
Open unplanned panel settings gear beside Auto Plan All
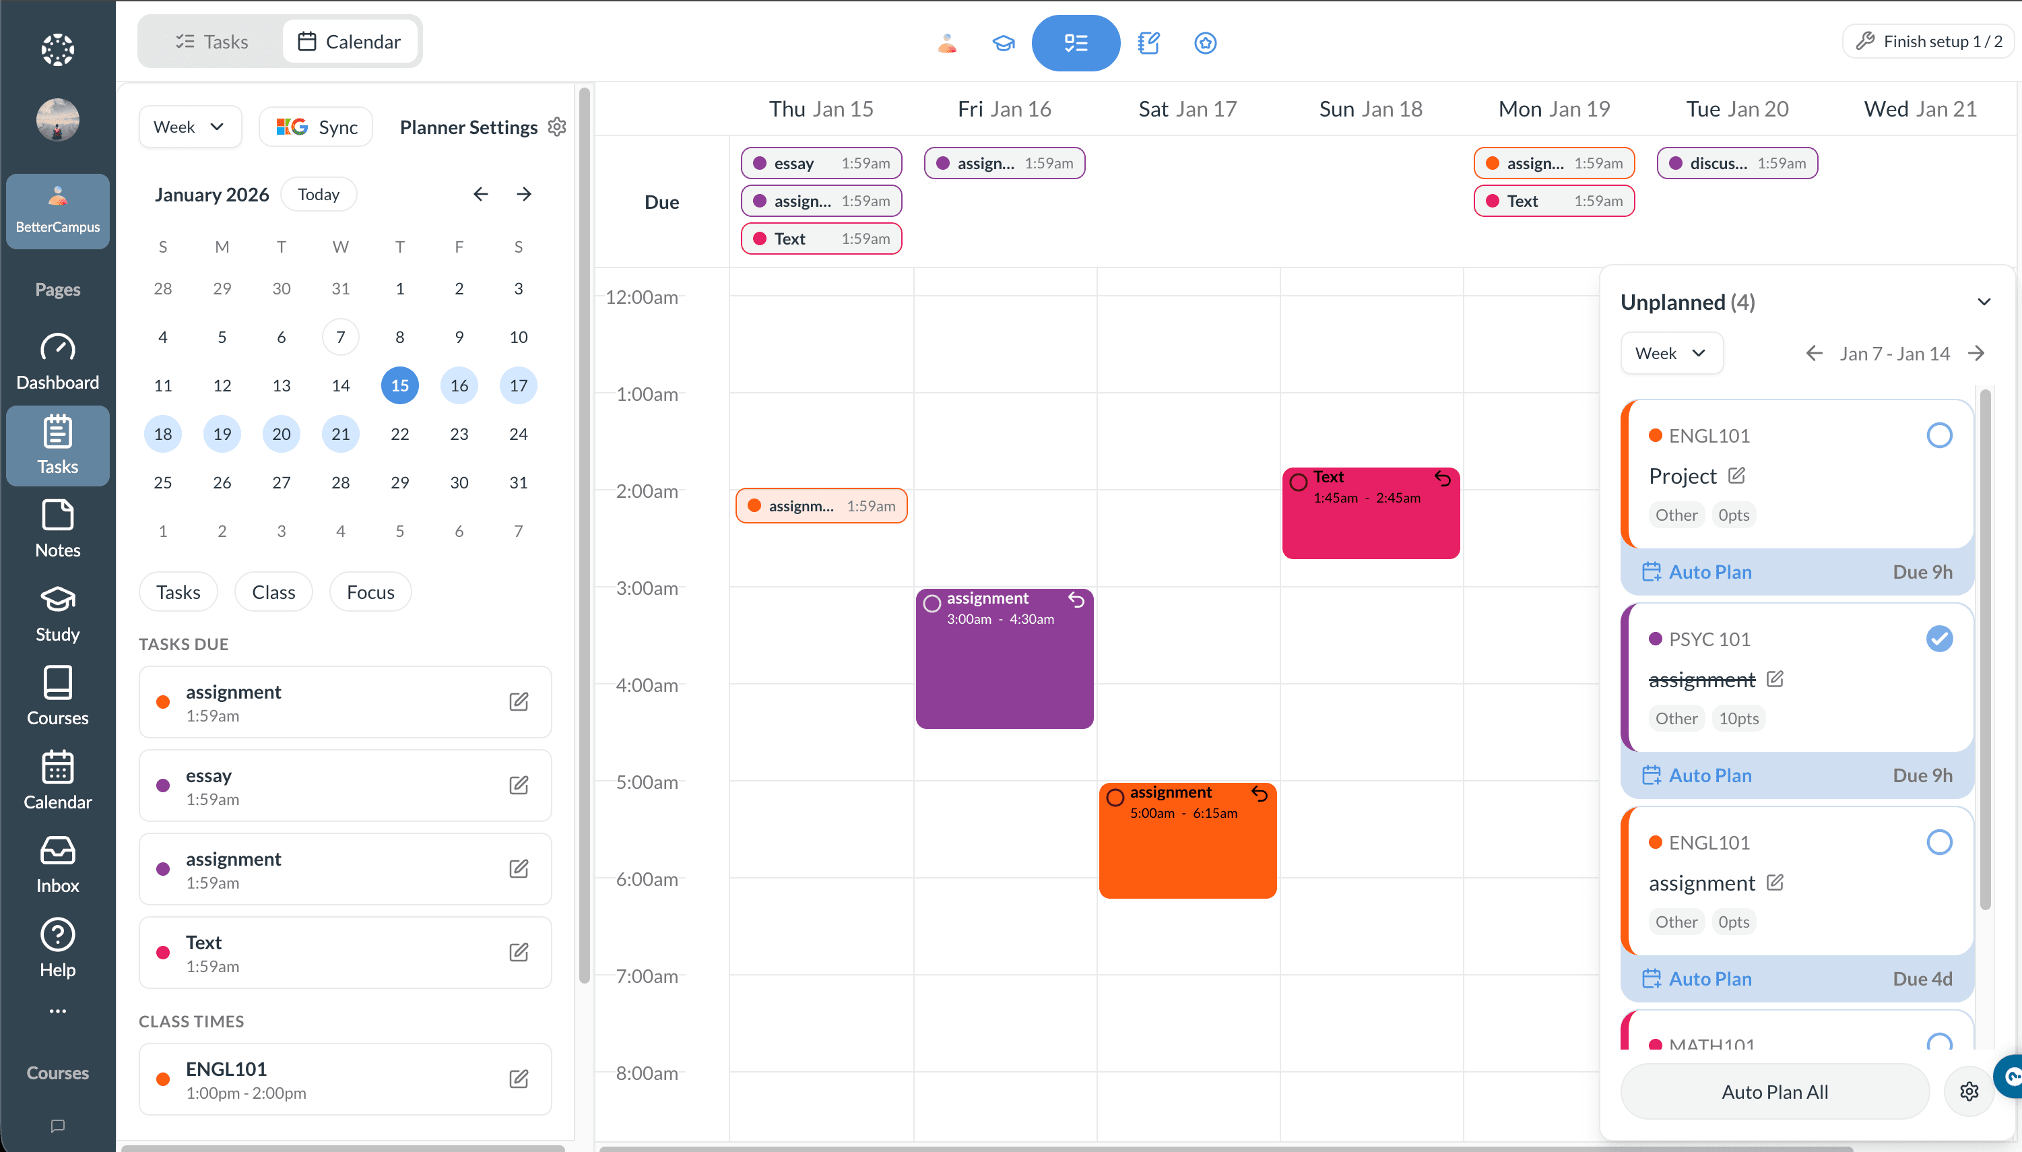pos(1969,1092)
